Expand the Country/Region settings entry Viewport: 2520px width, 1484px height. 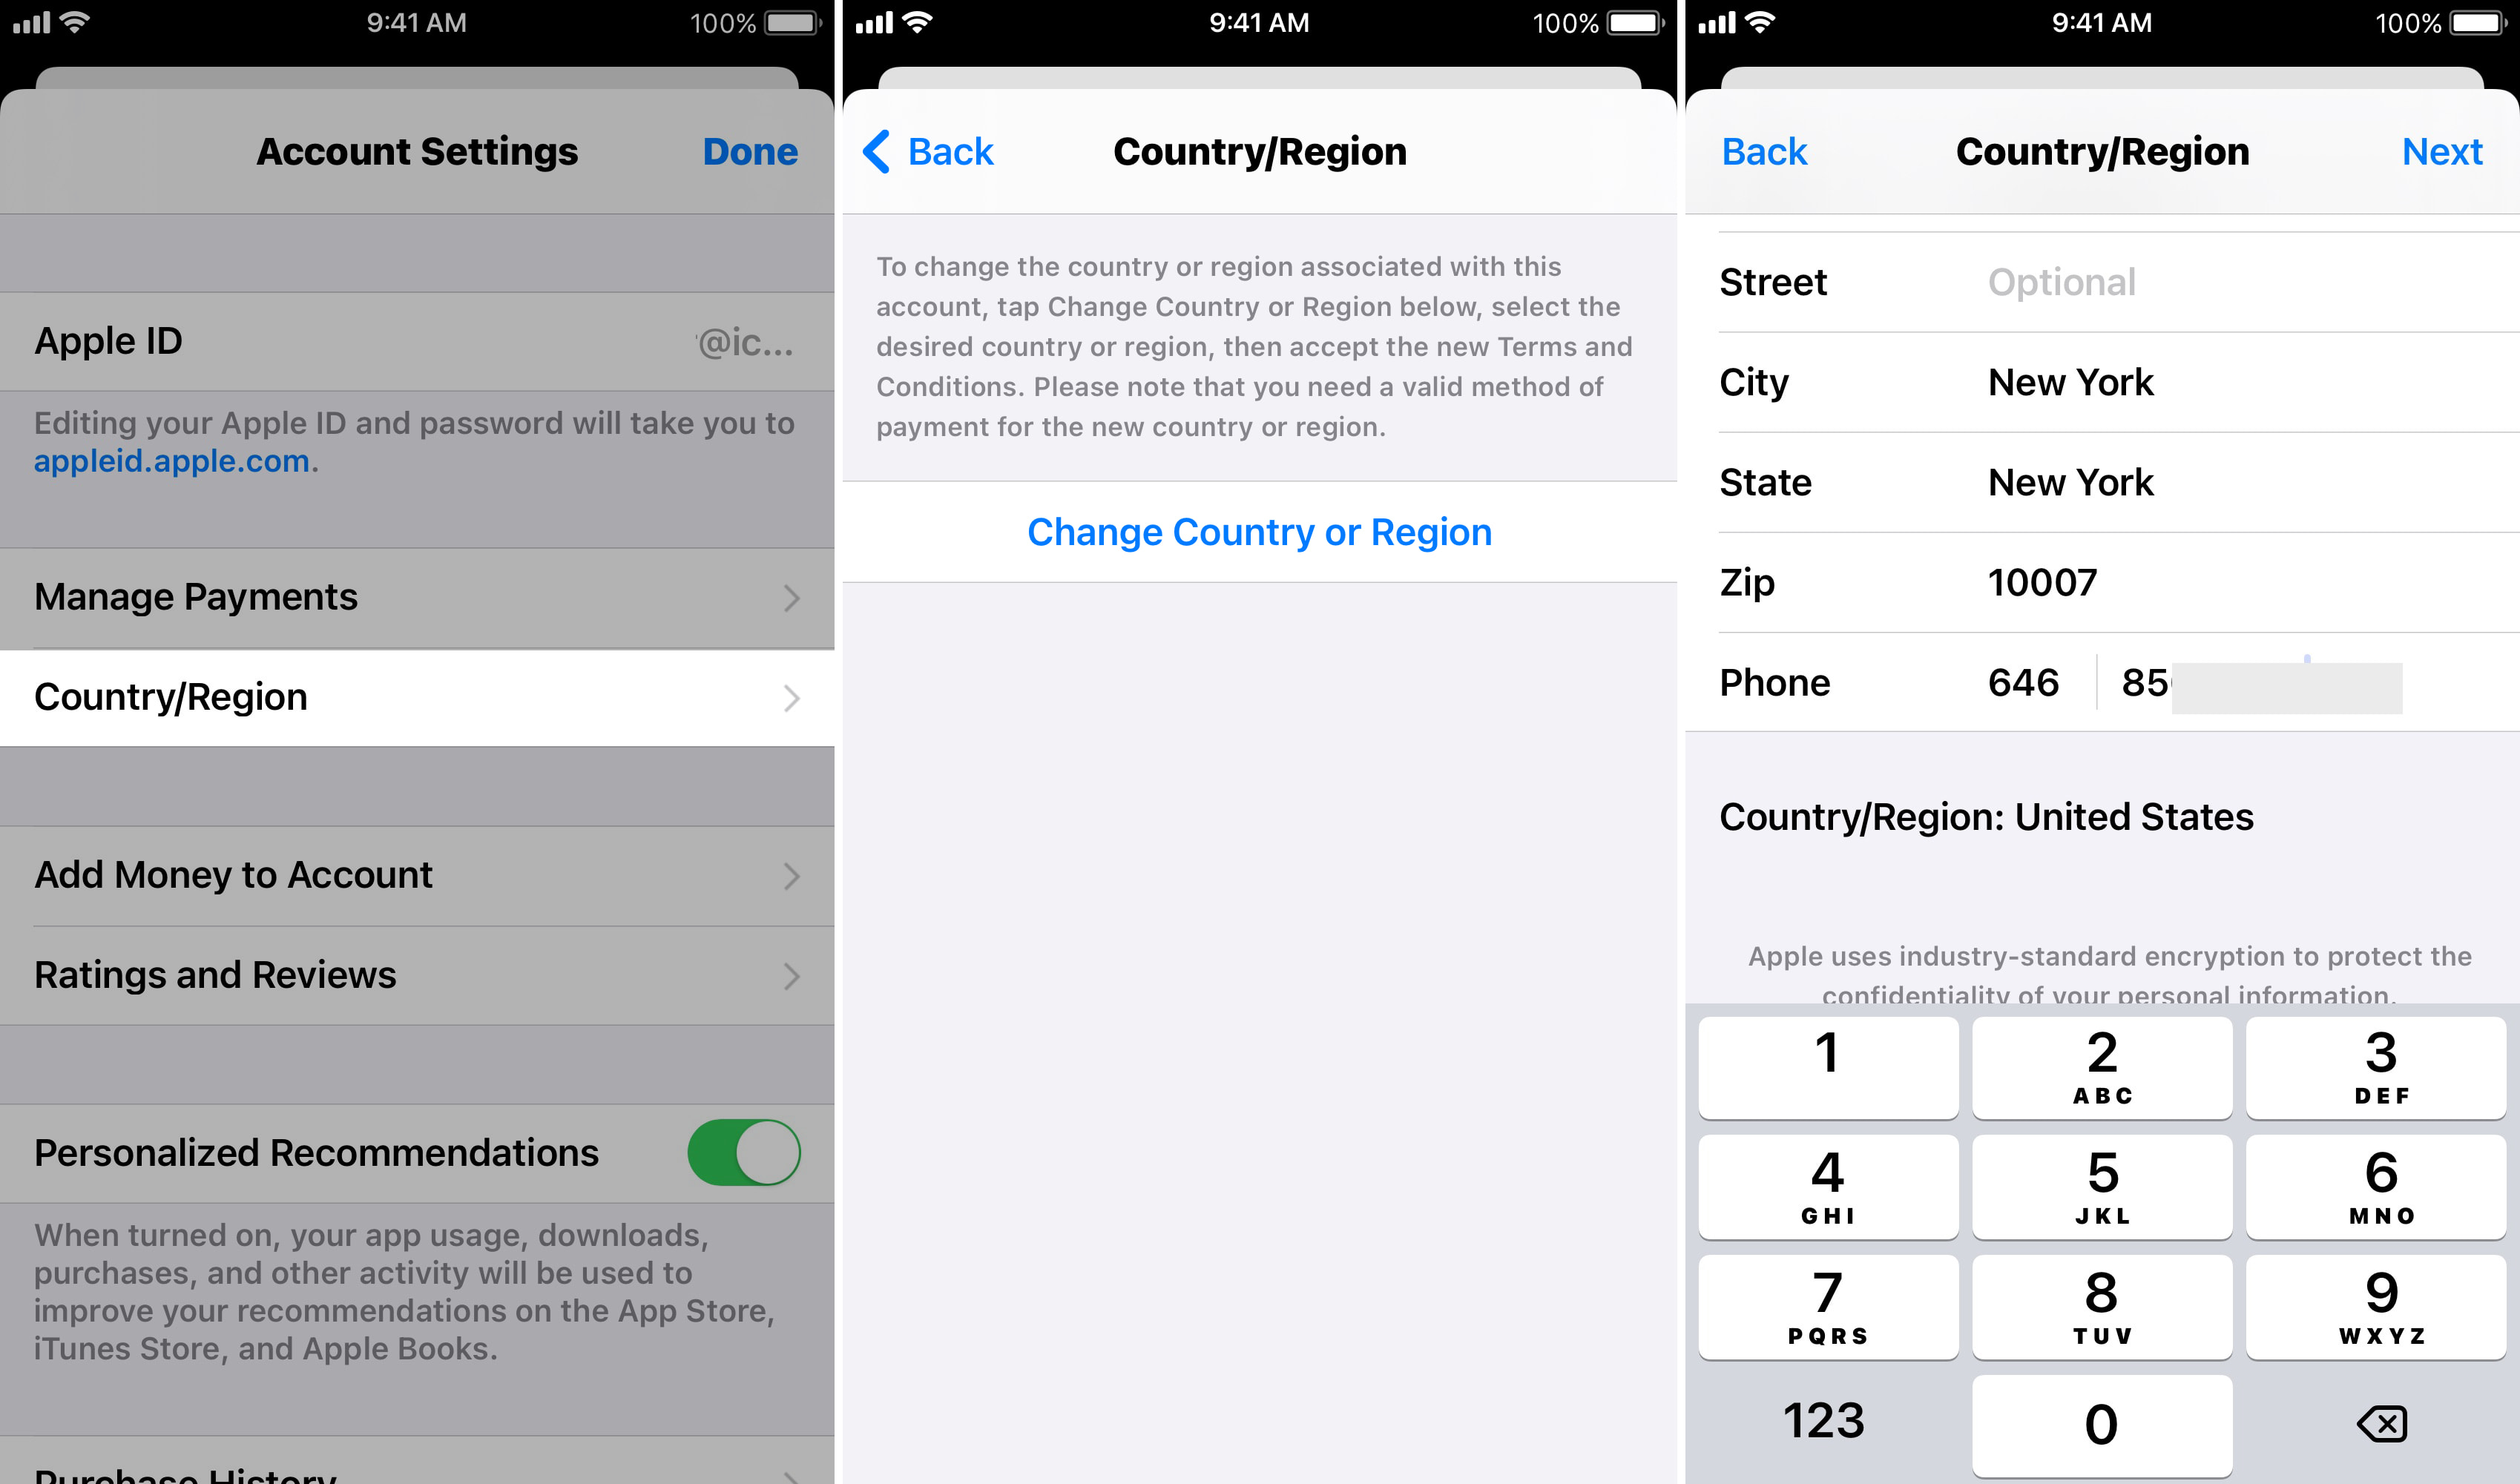pos(419,694)
